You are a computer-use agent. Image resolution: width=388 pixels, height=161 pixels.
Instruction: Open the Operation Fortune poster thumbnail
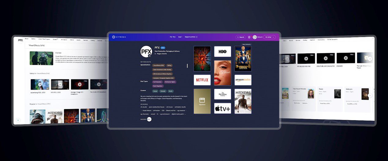243,59
